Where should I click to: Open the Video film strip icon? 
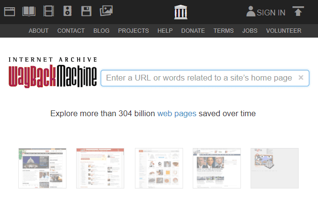tap(49, 11)
